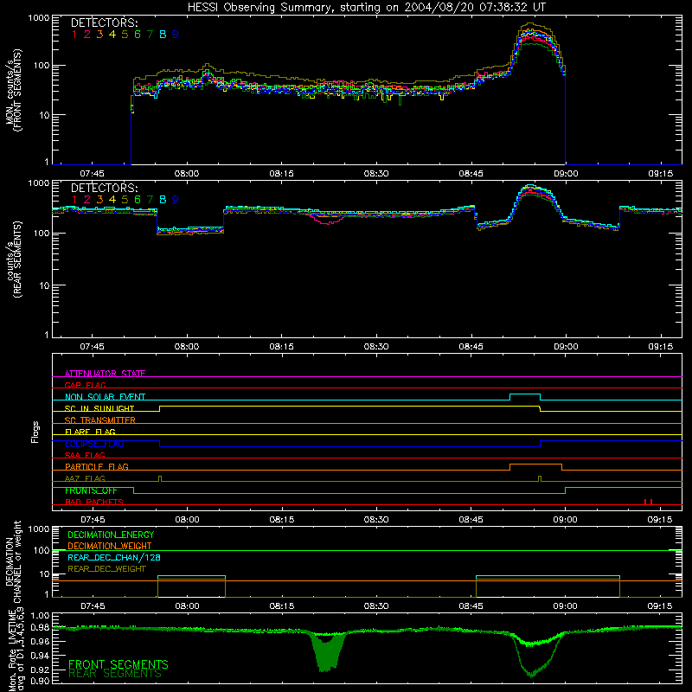Select the ATTENUATOR_STATE flag label
This screenshot has width=692, height=692.
(105, 374)
